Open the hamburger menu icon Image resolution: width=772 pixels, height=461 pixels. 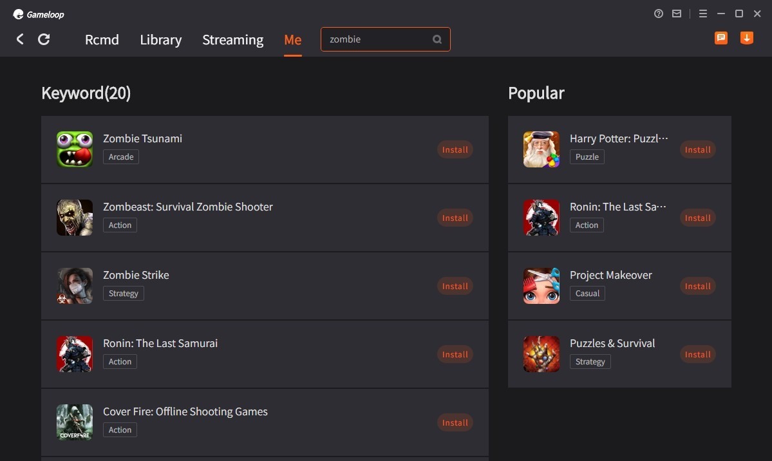pyautogui.click(x=703, y=14)
